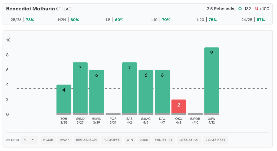277x151 pixels.
Task: Click the red OKC 4/8 bar
Action: point(179,107)
